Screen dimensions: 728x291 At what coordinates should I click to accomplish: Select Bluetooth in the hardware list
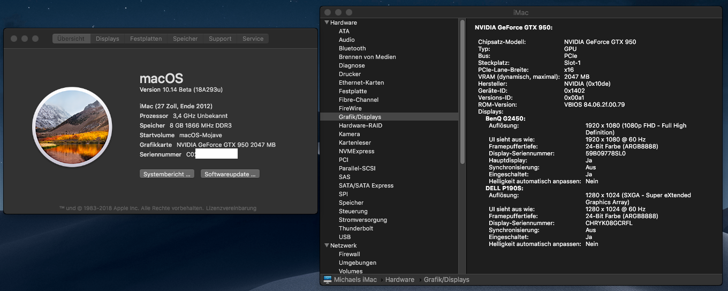click(352, 48)
